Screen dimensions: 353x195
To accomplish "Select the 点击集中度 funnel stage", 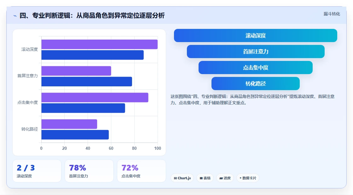I will click(256, 68).
